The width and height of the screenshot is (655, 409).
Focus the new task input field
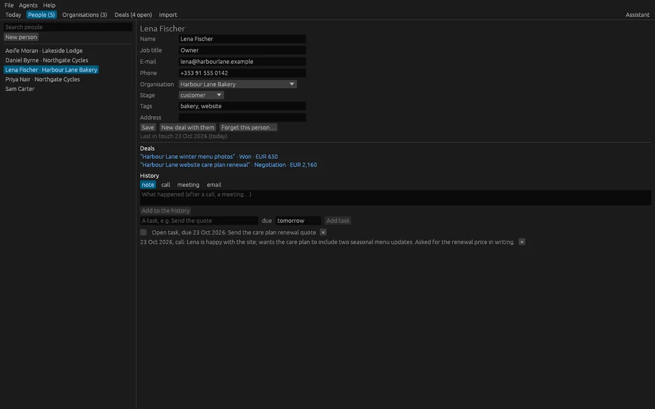click(199, 221)
